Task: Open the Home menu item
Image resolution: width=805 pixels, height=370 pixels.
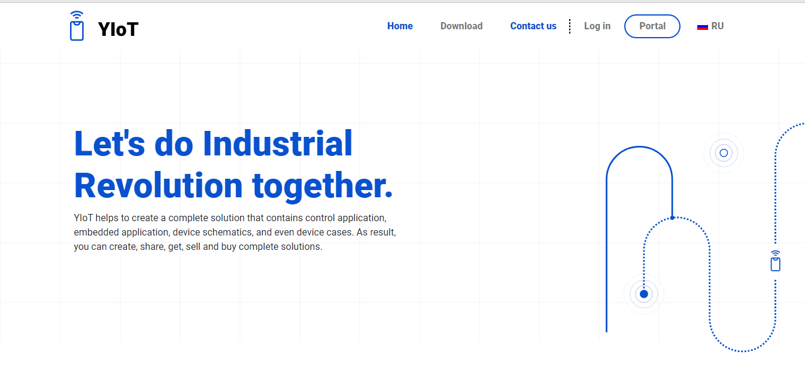Action: [x=400, y=26]
